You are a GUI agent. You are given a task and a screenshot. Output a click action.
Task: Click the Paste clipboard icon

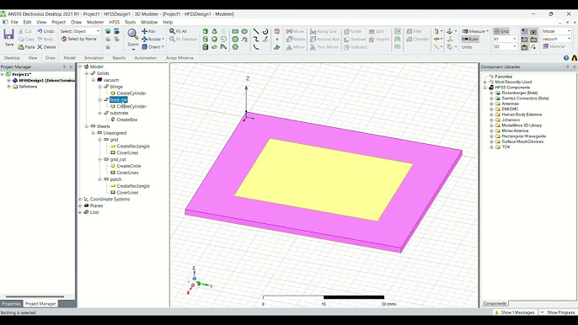[x=21, y=47]
